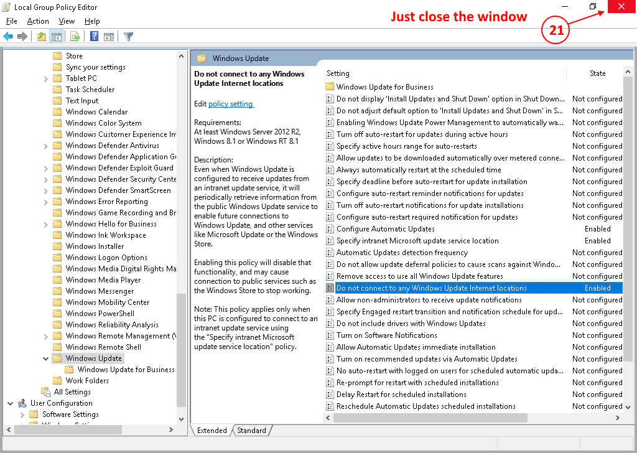Expand the Windows Remote Management node

(x=45, y=337)
